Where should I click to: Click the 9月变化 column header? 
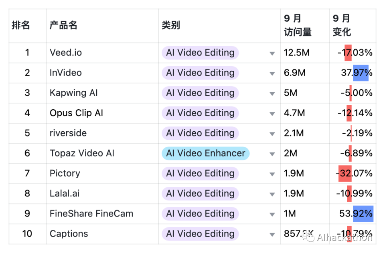pos(342,25)
